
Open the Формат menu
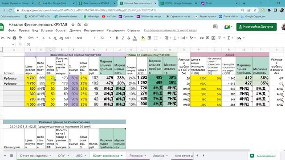pyautogui.click(x=61, y=31)
